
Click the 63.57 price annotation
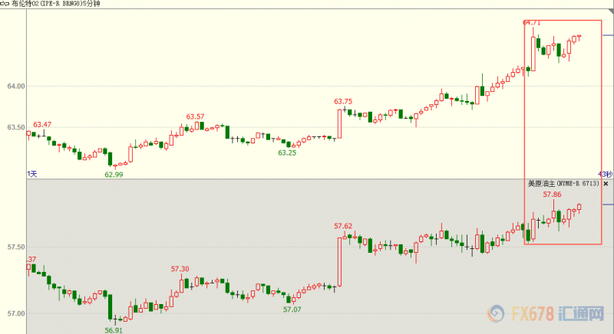(195, 116)
